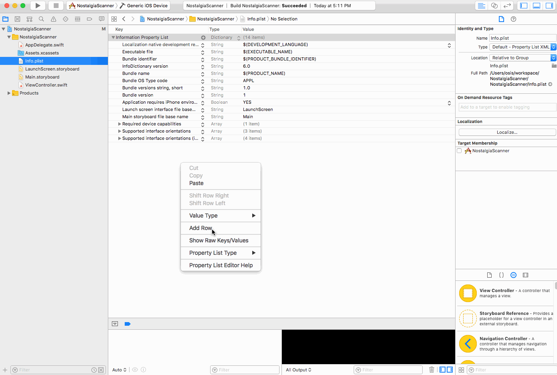Toggle the Debug area visibility
Image resolution: width=557 pixels, height=375 pixels.
pos(537,6)
